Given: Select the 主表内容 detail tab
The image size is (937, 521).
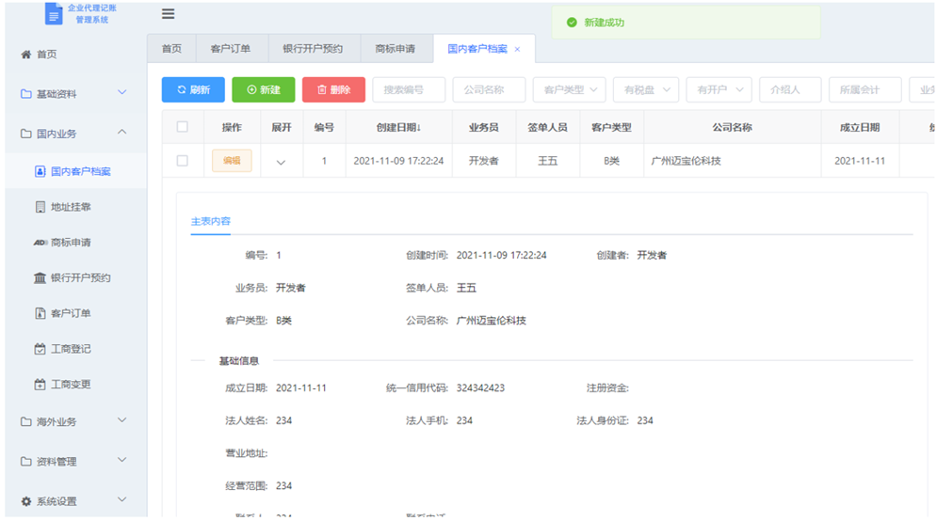Looking at the screenshot, I should pyautogui.click(x=210, y=221).
